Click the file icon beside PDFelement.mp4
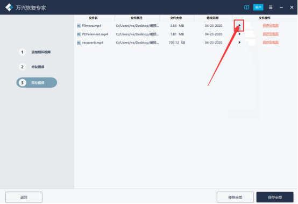Image resolution: width=298 pixels, height=204 pixels. [x=79, y=34]
